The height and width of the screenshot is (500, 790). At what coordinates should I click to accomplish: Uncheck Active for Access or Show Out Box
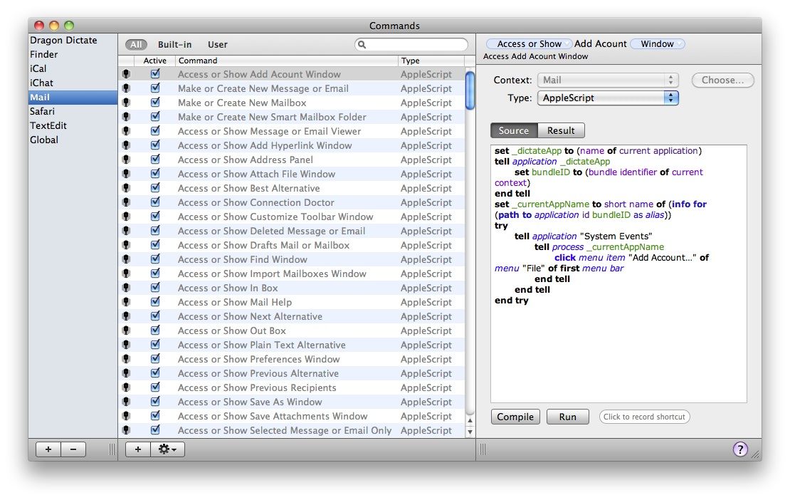click(x=155, y=330)
